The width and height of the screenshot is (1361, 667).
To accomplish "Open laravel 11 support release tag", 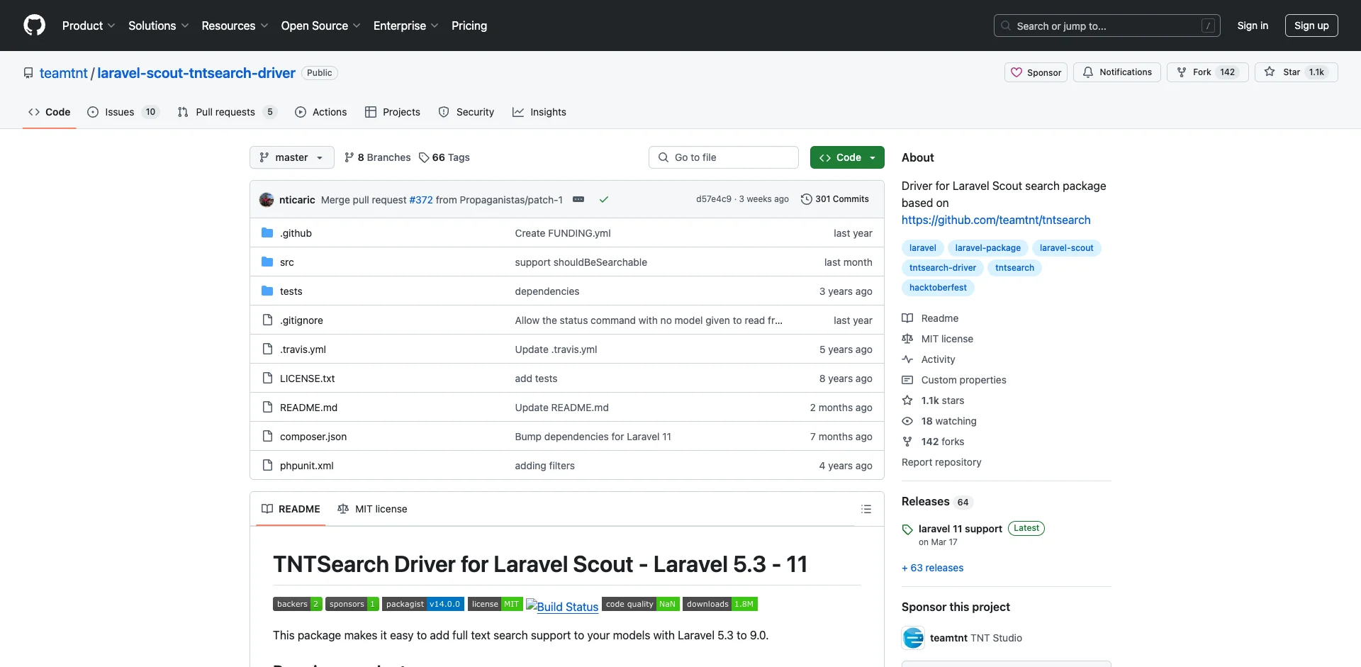I will click(x=960, y=529).
